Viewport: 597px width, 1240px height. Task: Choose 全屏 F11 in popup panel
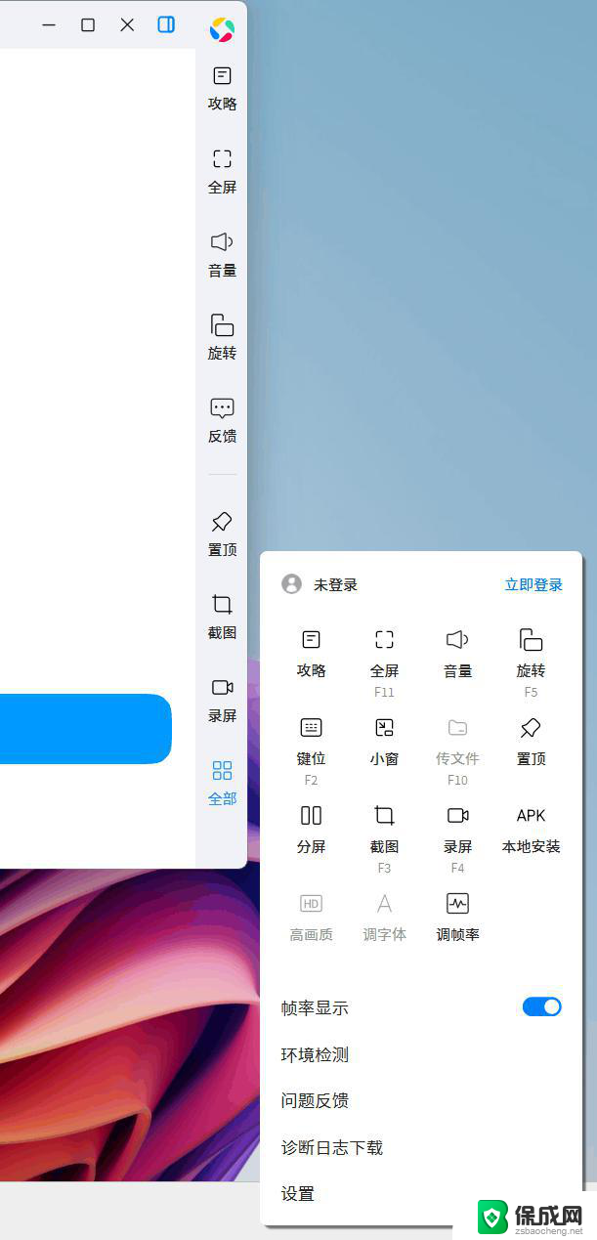[385, 663]
